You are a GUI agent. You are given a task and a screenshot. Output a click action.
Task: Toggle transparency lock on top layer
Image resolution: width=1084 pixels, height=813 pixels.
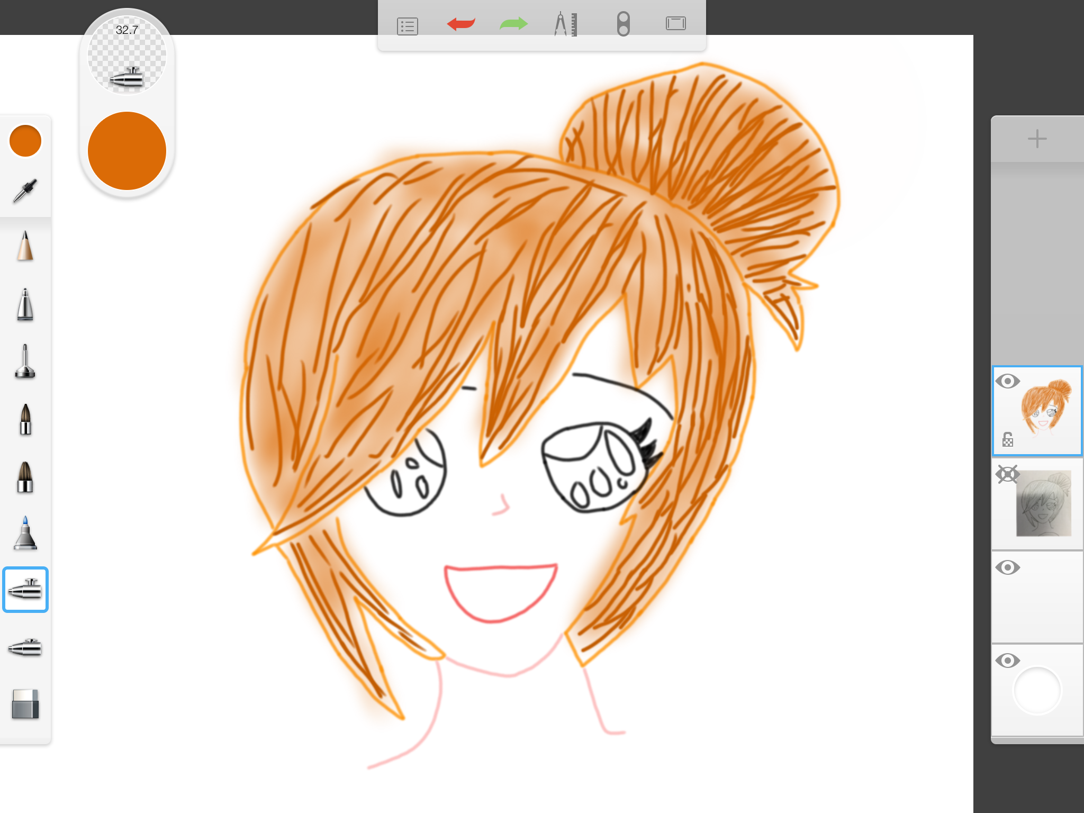pos(1007,439)
